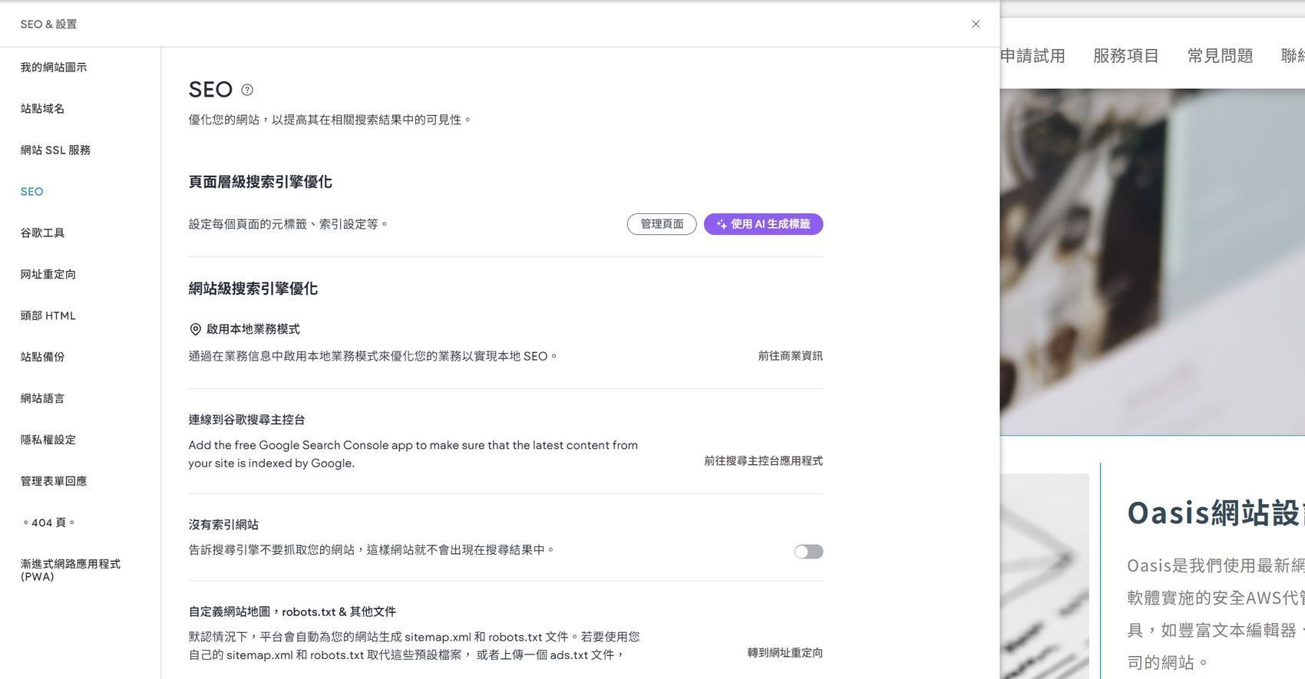
Task: Click 轉到網址重定向 link
Action: (x=785, y=653)
